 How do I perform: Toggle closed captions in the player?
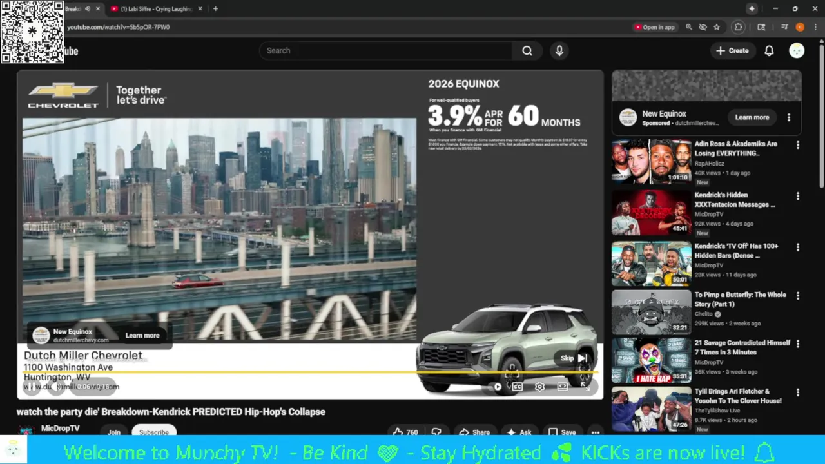tap(518, 387)
